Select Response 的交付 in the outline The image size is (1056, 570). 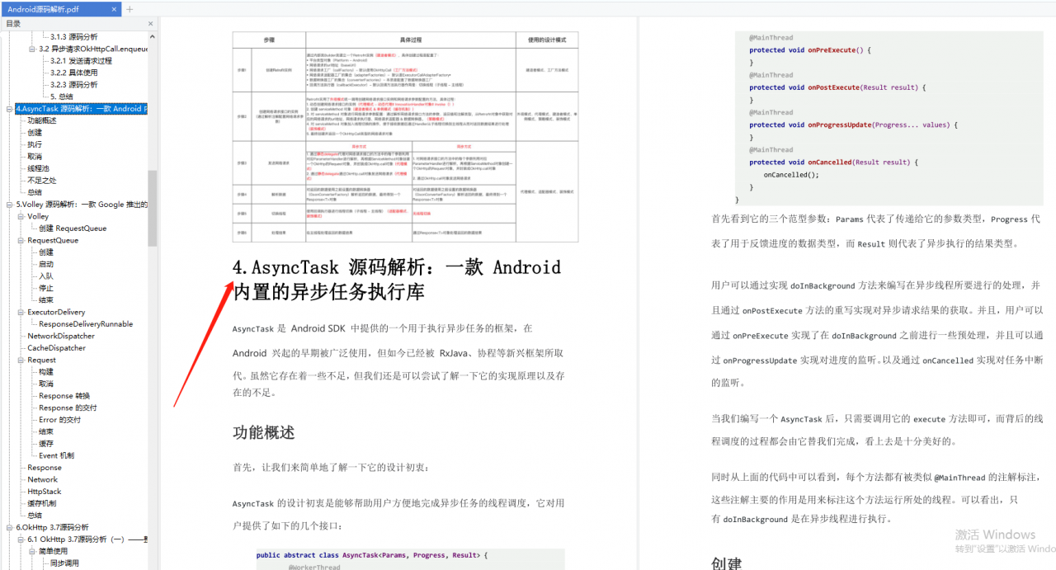pos(68,407)
